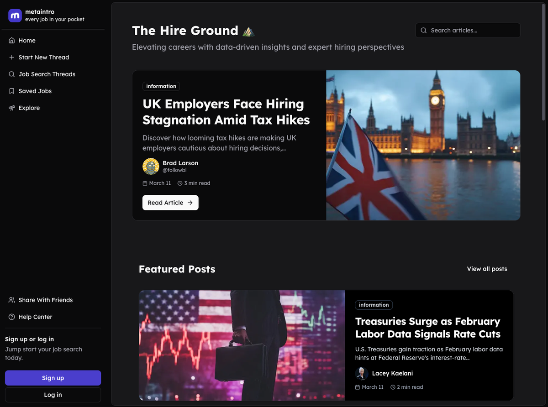
Task: Click Brad Larson's avatar image
Action: (x=151, y=167)
